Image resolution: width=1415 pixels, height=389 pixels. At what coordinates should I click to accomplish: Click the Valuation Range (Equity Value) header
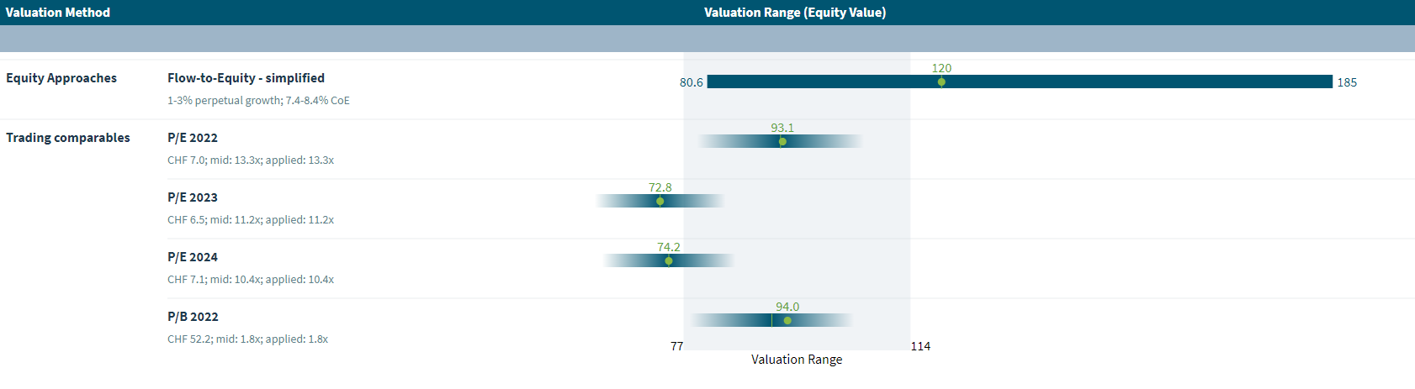(x=795, y=13)
